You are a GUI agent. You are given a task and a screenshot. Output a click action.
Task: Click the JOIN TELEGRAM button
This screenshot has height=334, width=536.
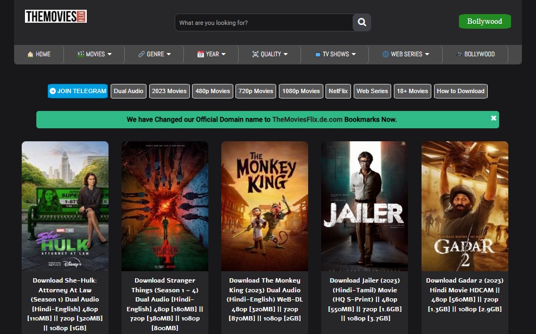[78, 91]
